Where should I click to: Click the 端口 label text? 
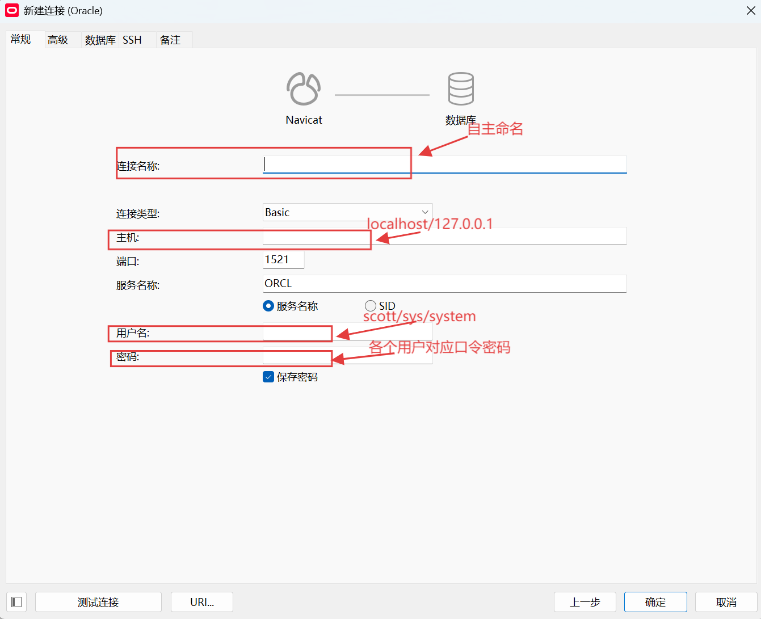[128, 262]
